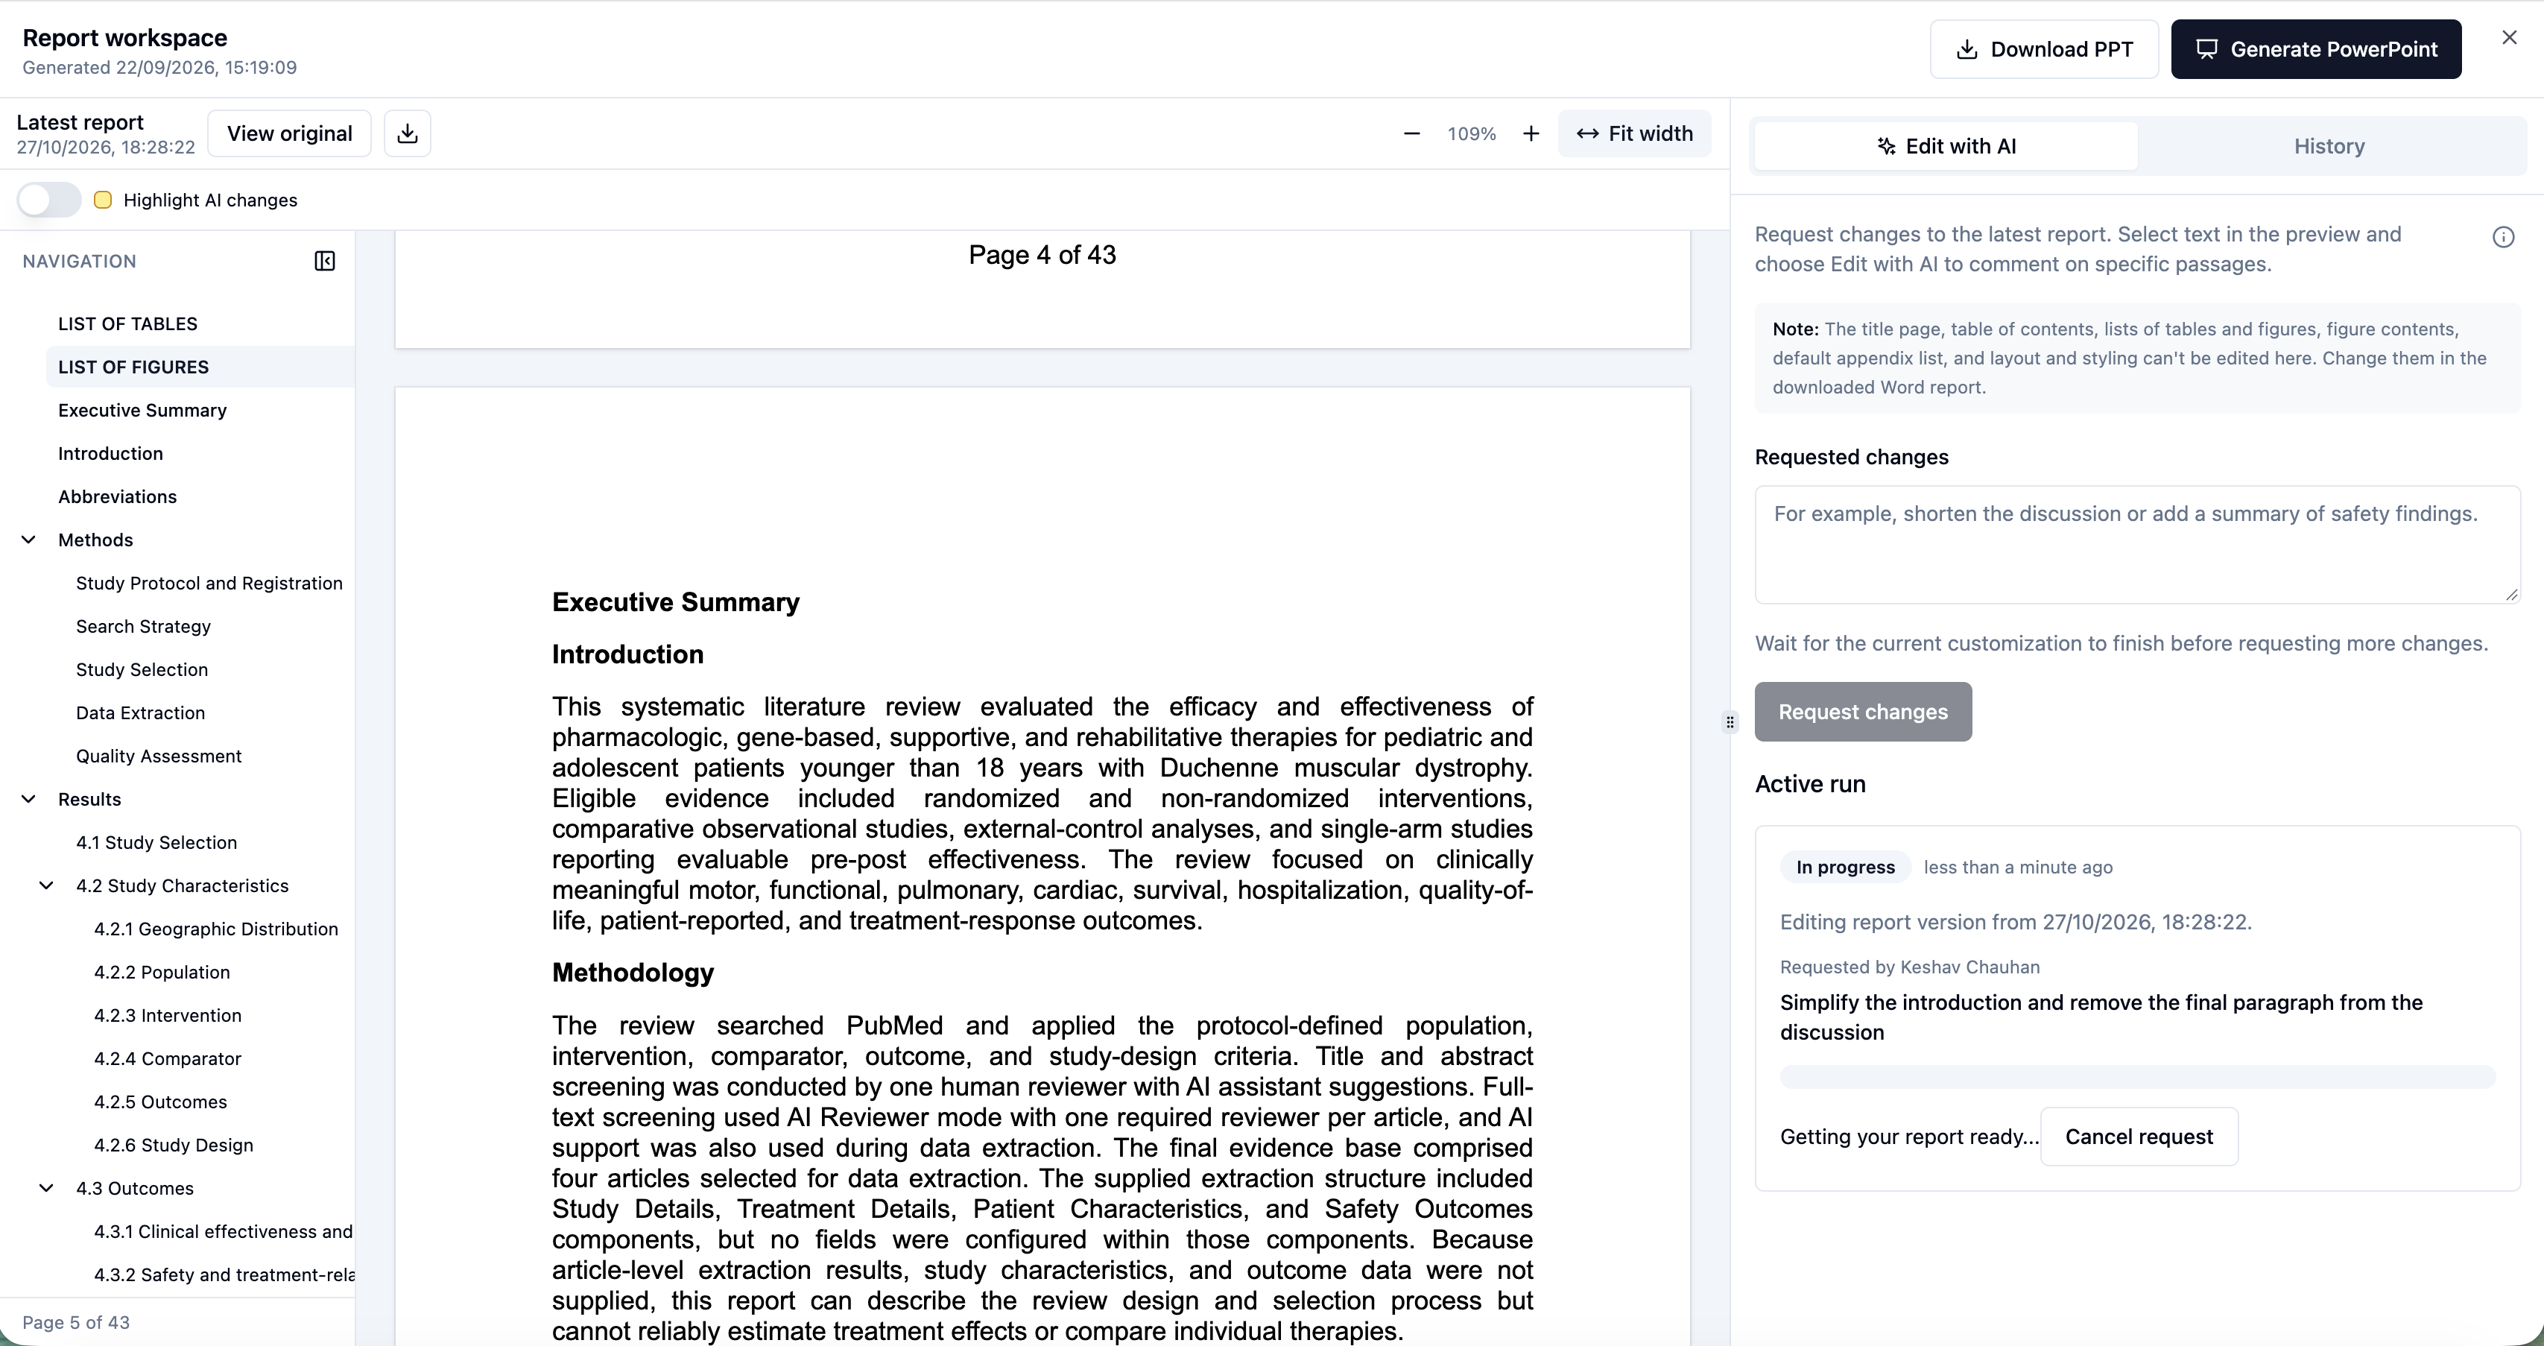The width and height of the screenshot is (2544, 1346).
Task: Click Generate PowerPoint button
Action: [x=2316, y=49]
